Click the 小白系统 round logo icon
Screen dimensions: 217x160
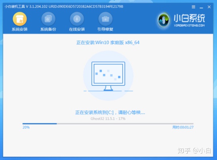(164, 20)
